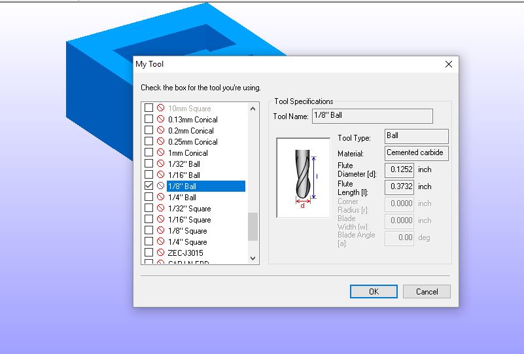Screen dimensions: 524x354
Task: Click tool list scroll down arrow
Action: point(253,258)
